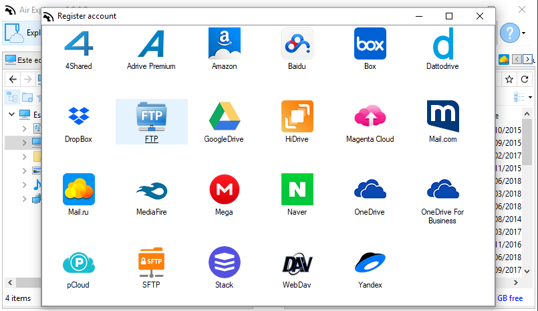Close the Register account dialog
Viewport: 538px width, 311px height.
(x=479, y=16)
